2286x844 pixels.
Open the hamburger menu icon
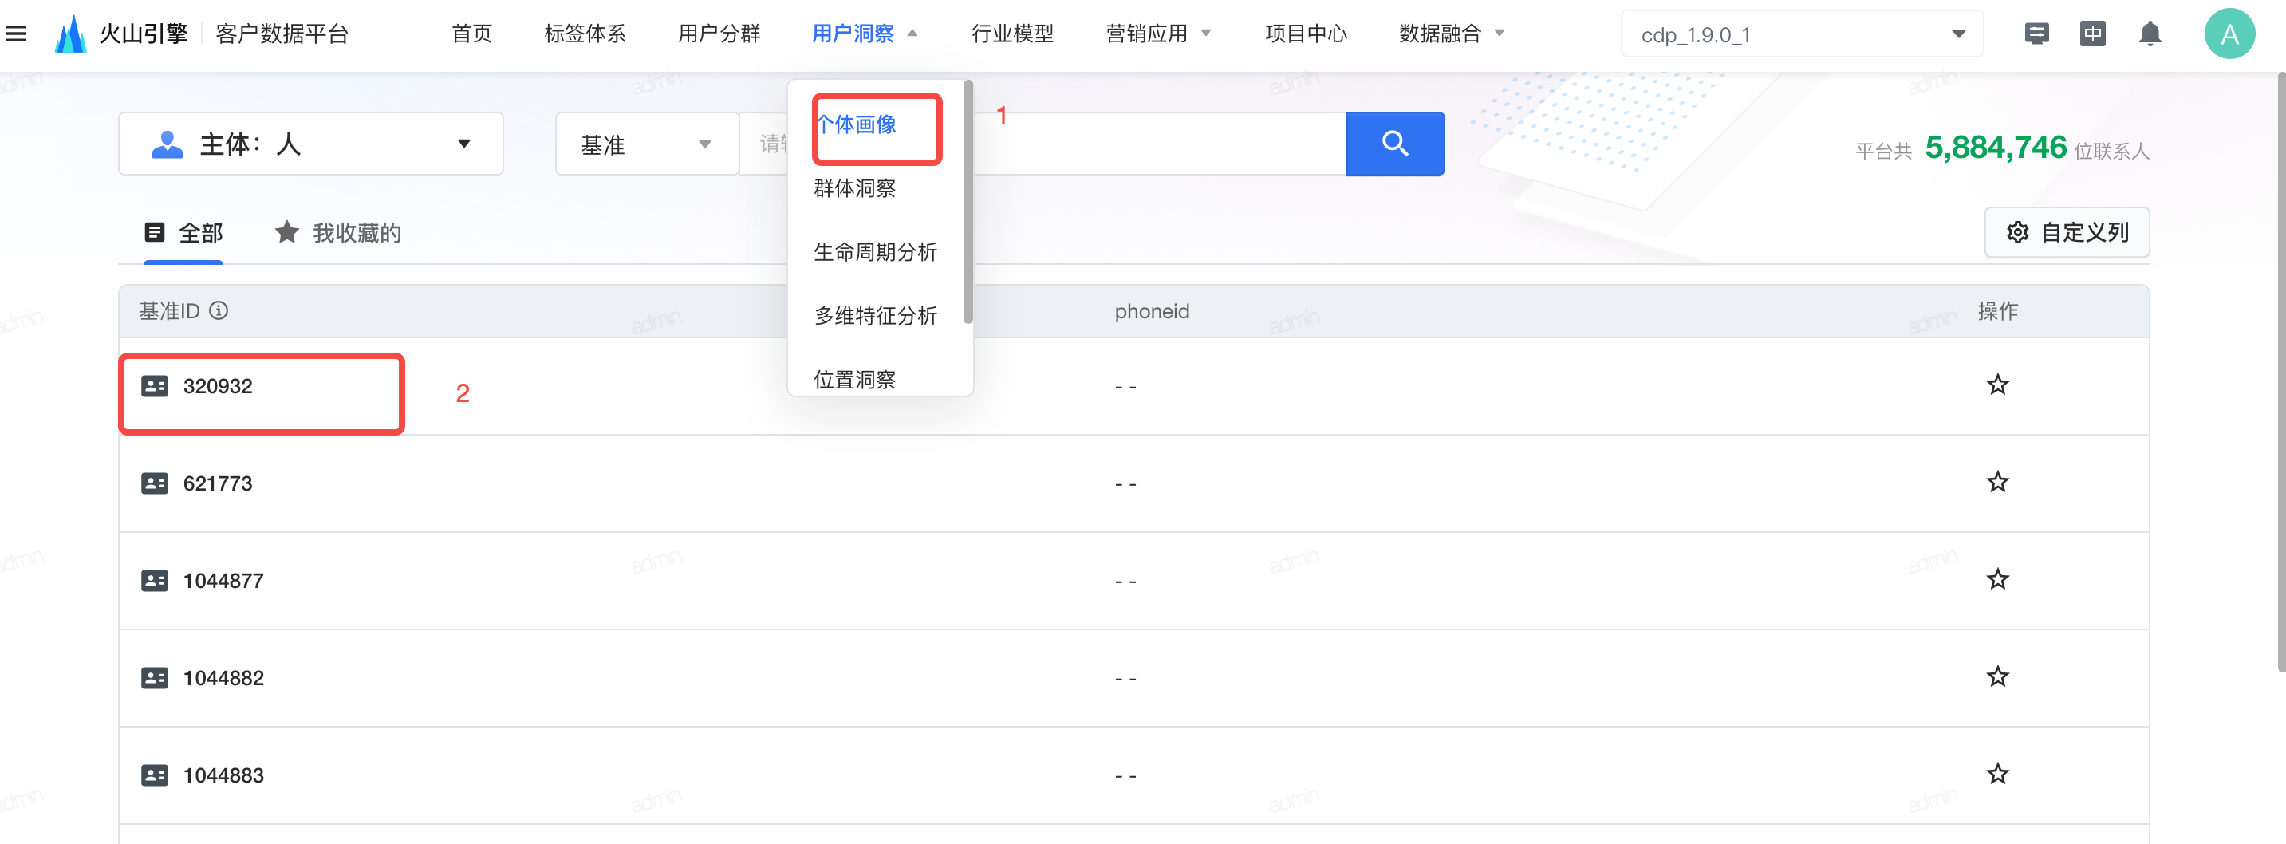(x=16, y=34)
